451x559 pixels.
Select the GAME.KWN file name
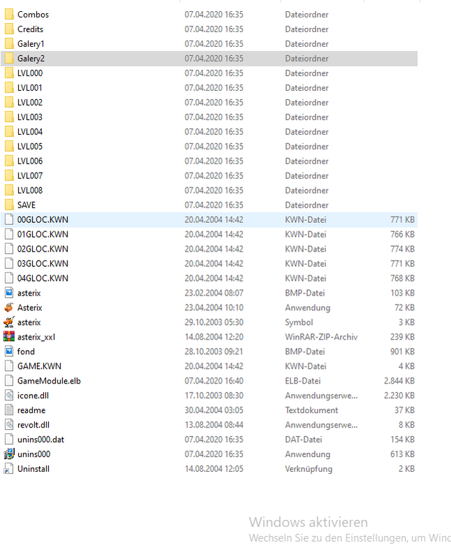click(x=39, y=366)
